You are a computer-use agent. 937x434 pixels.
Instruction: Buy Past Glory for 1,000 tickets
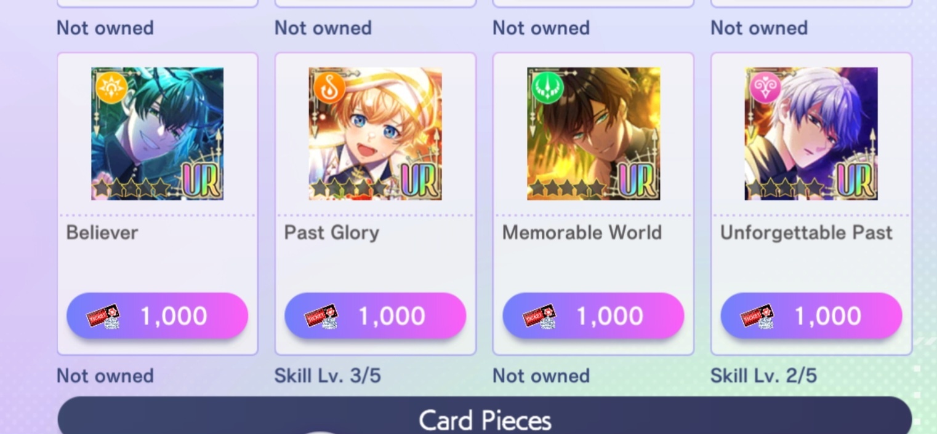(376, 316)
